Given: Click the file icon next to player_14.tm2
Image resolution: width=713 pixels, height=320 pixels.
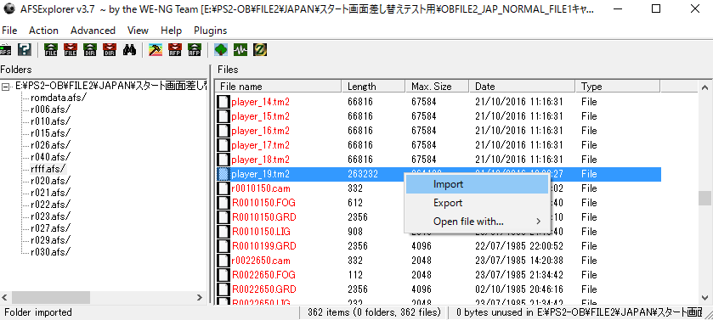Looking at the screenshot, I should [224, 102].
